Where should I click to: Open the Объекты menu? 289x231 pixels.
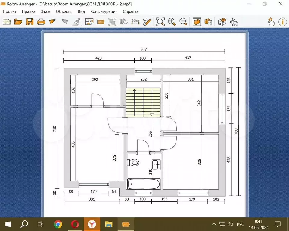(x=64, y=11)
